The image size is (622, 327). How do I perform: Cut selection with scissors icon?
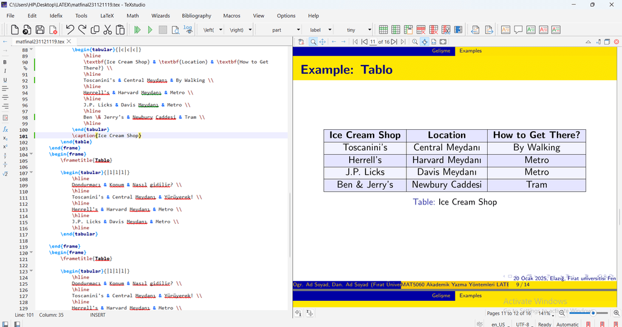pyautogui.click(x=108, y=30)
